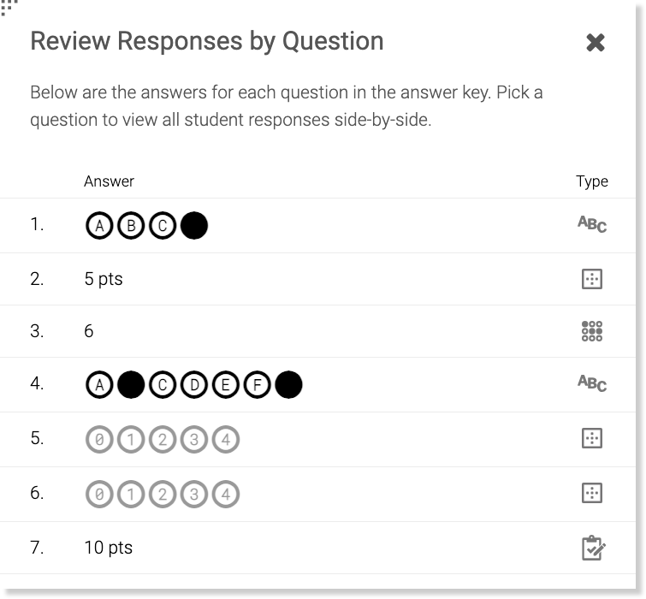Click the multiple choice type icon for question 1
The image size is (646, 599).
[591, 224]
